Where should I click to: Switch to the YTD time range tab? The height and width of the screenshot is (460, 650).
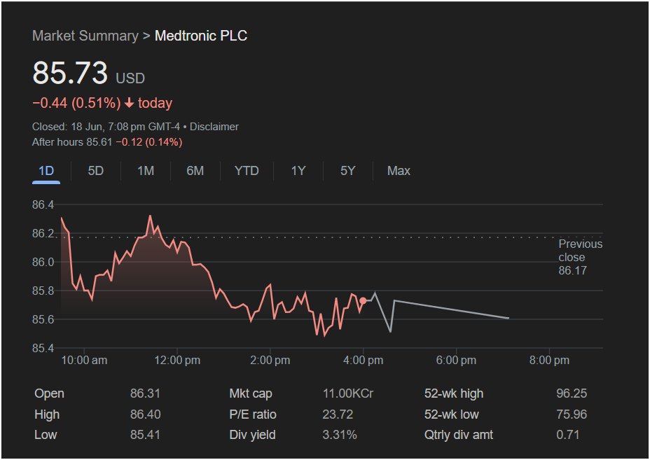click(247, 171)
